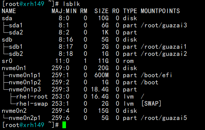The width and height of the screenshot is (205, 130).
Task: Click the 16.4G size value
Action: tap(100, 97)
